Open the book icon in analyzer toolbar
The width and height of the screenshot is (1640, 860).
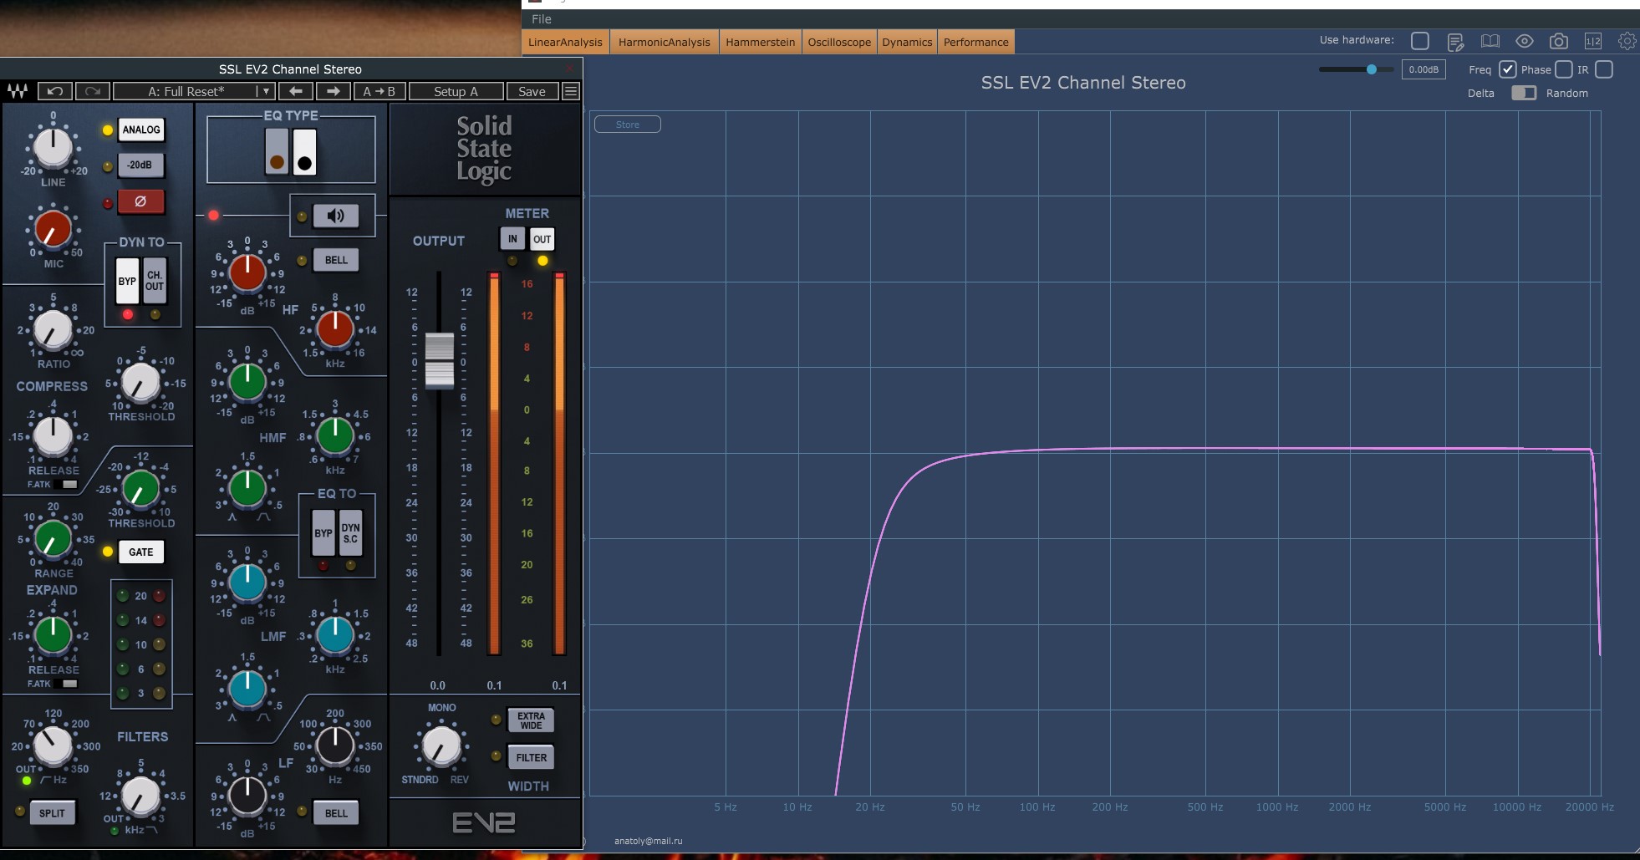[1490, 41]
